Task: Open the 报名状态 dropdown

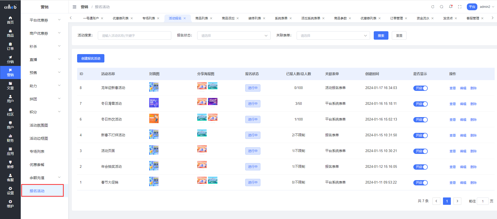Action: click(x=234, y=35)
